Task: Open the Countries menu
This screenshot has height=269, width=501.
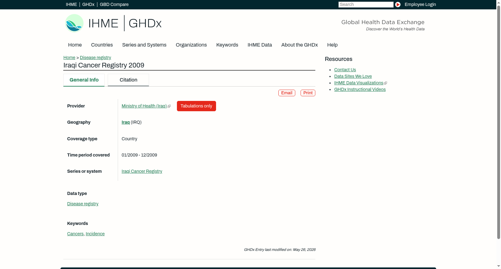Action: click(102, 45)
